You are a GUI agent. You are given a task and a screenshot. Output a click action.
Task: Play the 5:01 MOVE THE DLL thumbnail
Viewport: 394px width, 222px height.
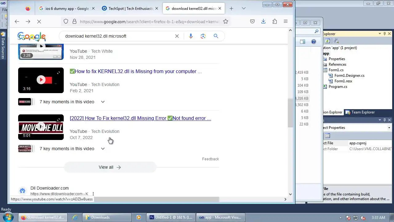(x=41, y=127)
